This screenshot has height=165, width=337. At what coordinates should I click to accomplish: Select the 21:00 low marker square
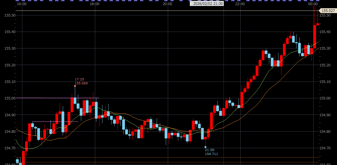click(x=205, y=147)
